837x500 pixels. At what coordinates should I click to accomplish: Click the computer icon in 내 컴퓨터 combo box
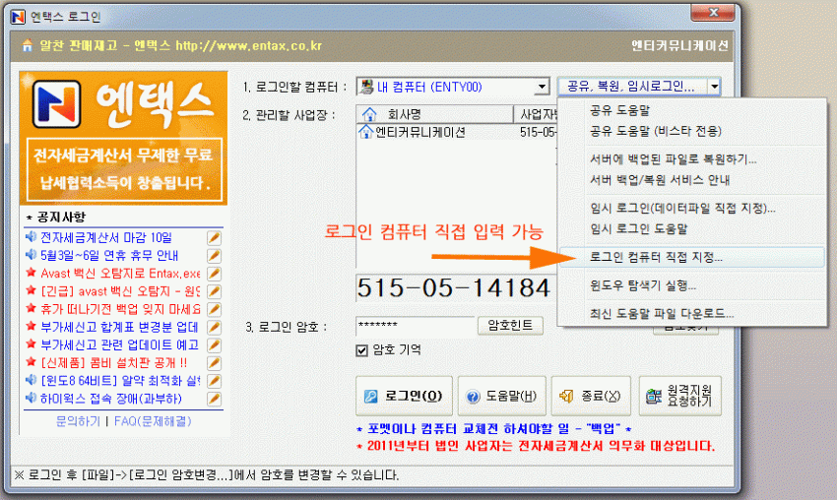(366, 87)
